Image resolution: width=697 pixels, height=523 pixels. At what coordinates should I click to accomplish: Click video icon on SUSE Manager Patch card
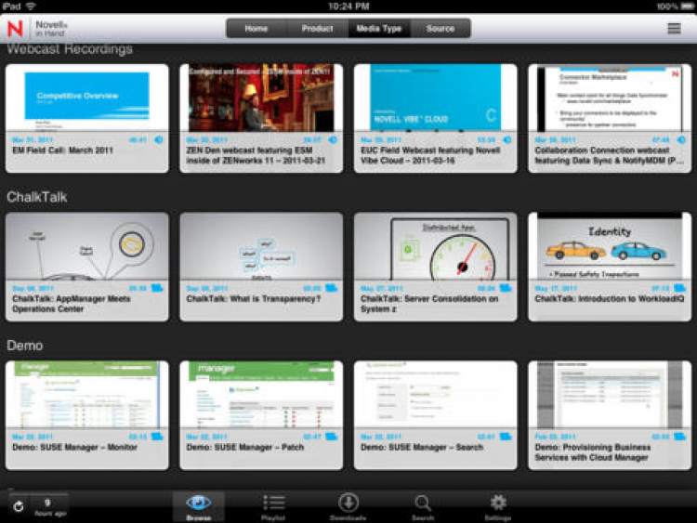click(x=331, y=437)
